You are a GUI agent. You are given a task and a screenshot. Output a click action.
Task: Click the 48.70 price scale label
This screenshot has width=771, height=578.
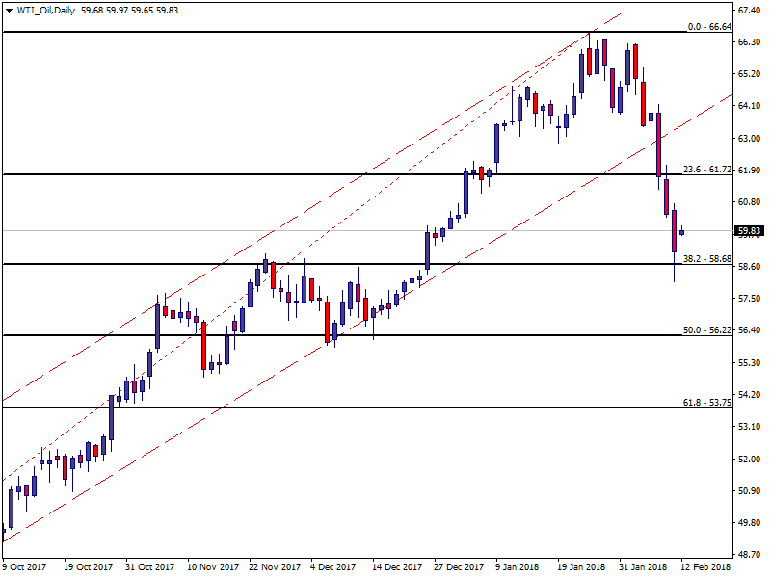click(x=750, y=555)
